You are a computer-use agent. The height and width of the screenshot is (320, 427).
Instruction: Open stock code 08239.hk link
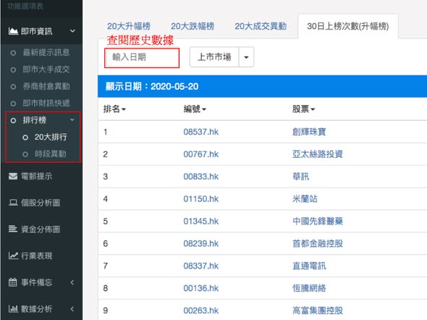[201, 243]
